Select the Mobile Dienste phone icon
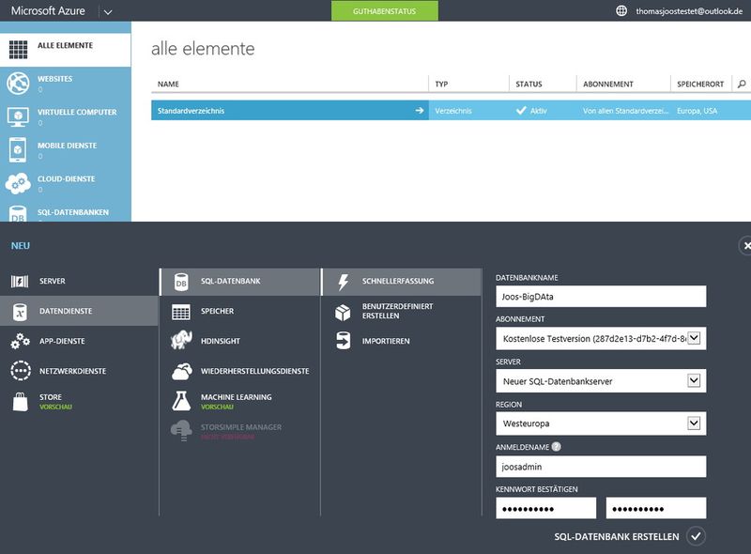 [18, 150]
